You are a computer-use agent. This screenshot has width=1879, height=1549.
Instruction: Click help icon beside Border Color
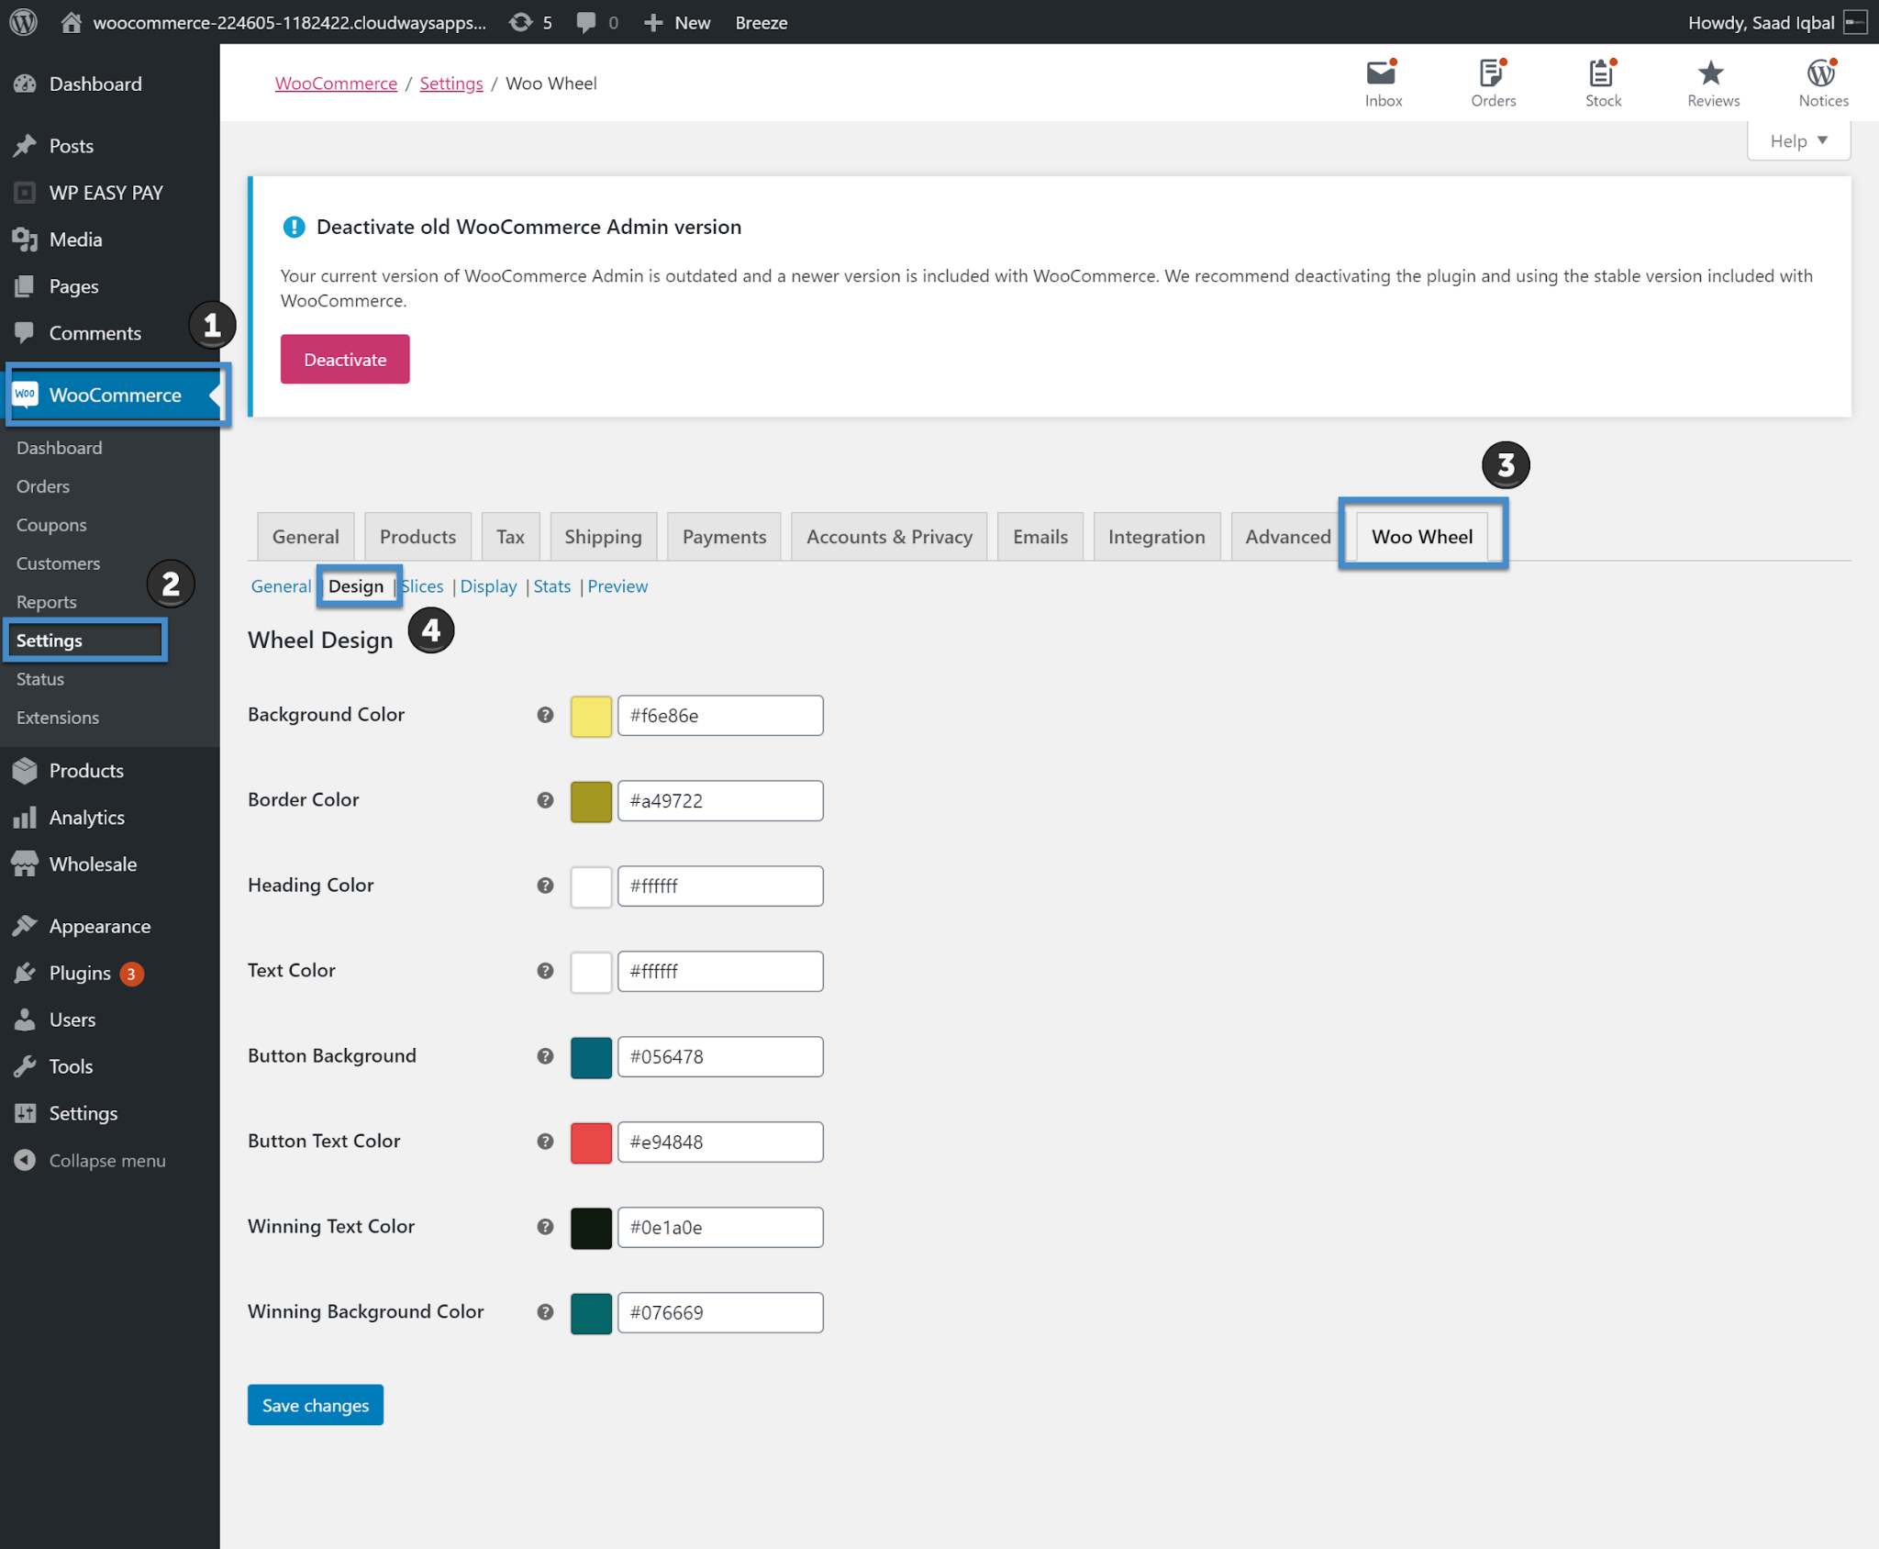click(545, 800)
